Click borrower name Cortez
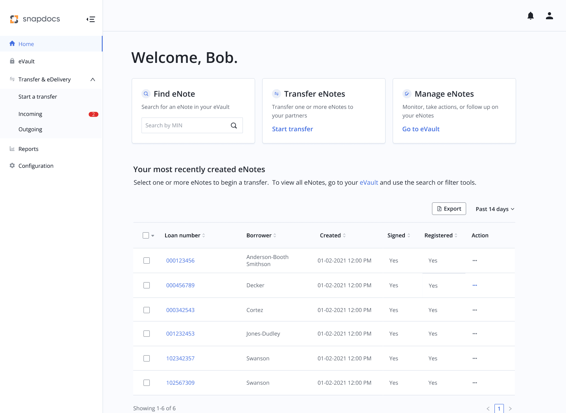566x413 pixels. [x=255, y=310]
